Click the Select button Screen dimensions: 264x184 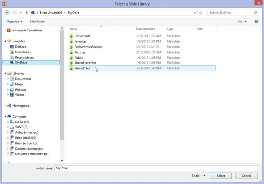click(221, 176)
